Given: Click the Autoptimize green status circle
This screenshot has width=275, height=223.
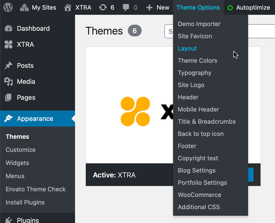Looking at the screenshot, I should coord(230,8).
